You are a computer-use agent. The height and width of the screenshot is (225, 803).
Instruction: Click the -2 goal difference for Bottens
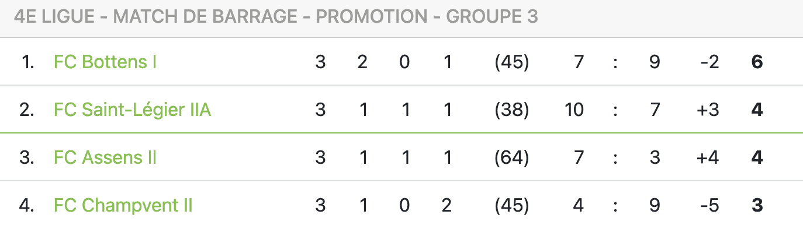709,62
